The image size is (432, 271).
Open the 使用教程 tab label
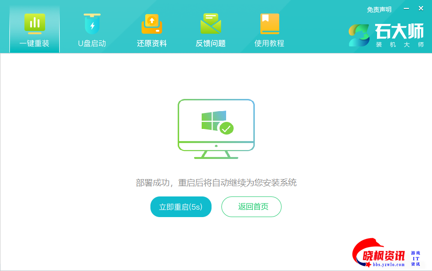269,44
